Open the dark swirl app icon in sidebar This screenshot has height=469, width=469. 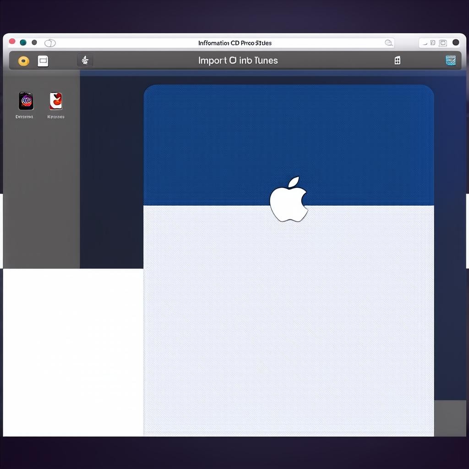(x=26, y=101)
